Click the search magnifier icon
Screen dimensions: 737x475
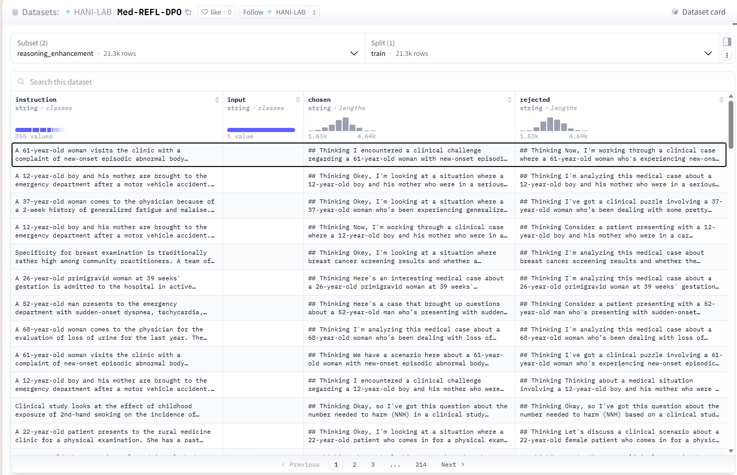(x=21, y=82)
